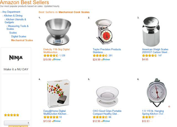This screenshot has height=127, width=177.
Task: Click star rating of Easy@Home scale
Action: 51,117
